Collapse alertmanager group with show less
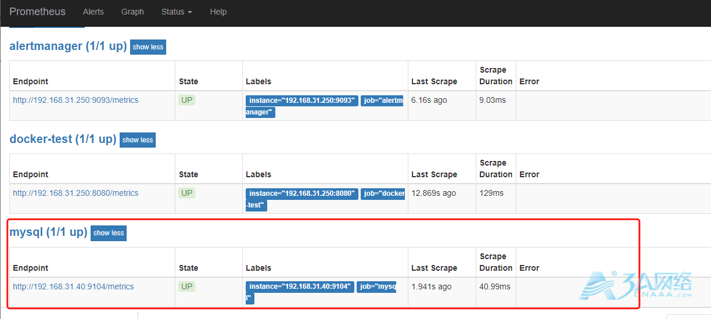Viewport: 711px width, 319px height. (x=148, y=47)
